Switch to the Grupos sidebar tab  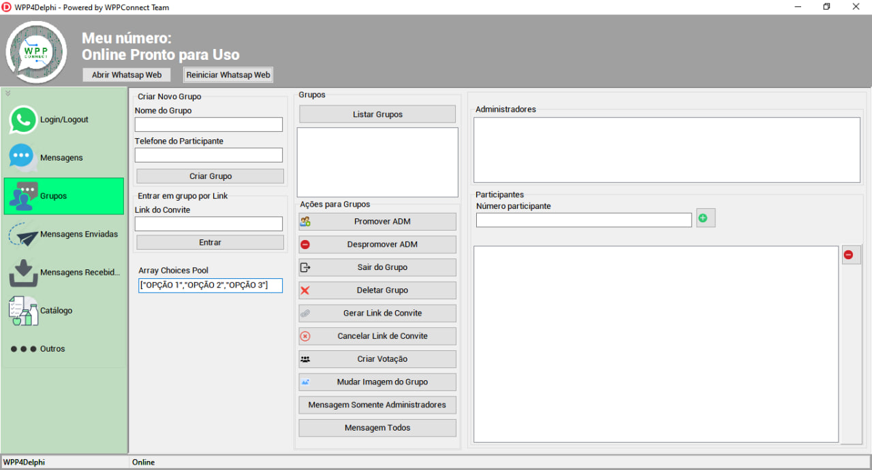tap(63, 196)
